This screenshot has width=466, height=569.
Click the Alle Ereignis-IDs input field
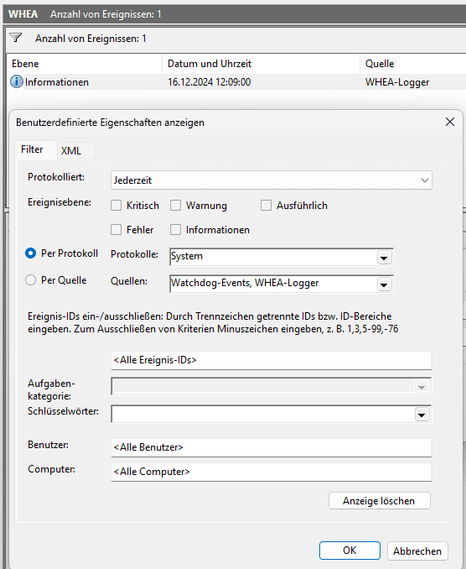point(271,360)
